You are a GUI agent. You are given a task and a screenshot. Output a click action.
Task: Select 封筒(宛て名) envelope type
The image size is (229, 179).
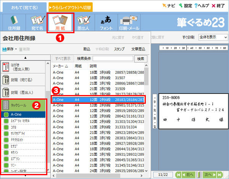pos(23,80)
